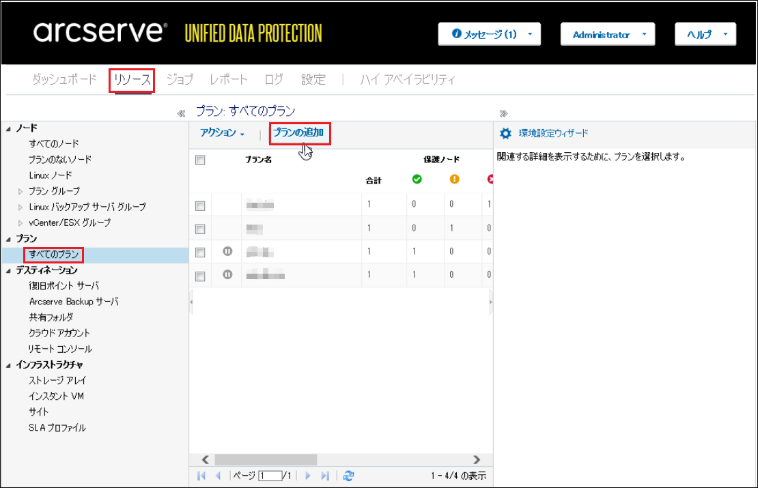Select サイト in tree
Viewport: 758px width, 488px height.
pos(39,412)
